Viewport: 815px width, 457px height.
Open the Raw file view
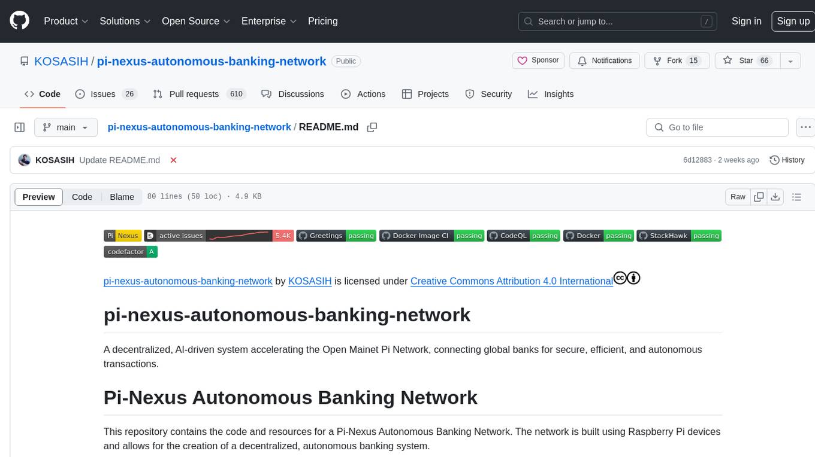coord(738,197)
